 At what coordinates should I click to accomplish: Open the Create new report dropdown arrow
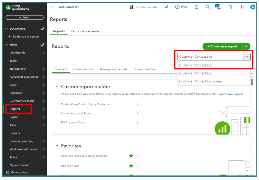246,46
